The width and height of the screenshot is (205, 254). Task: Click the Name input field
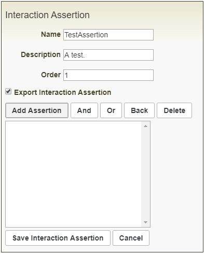[108, 35]
